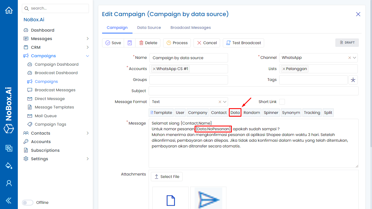This screenshot has height=209, width=372.
Task: Expand the Messages menu in sidebar
Action: pos(88,39)
